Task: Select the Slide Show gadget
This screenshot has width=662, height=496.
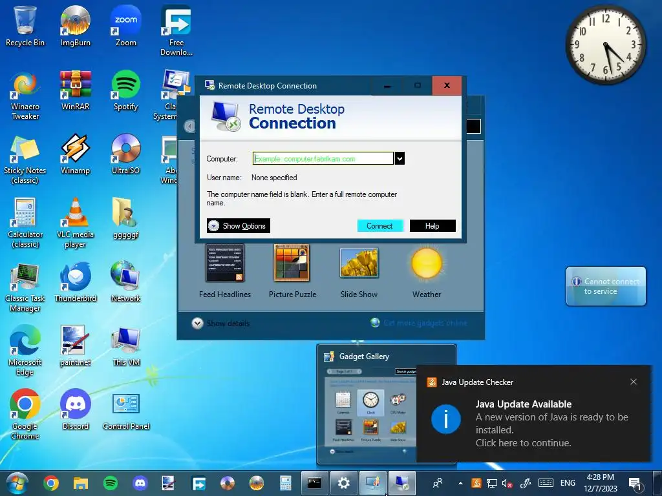Action: click(x=359, y=273)
